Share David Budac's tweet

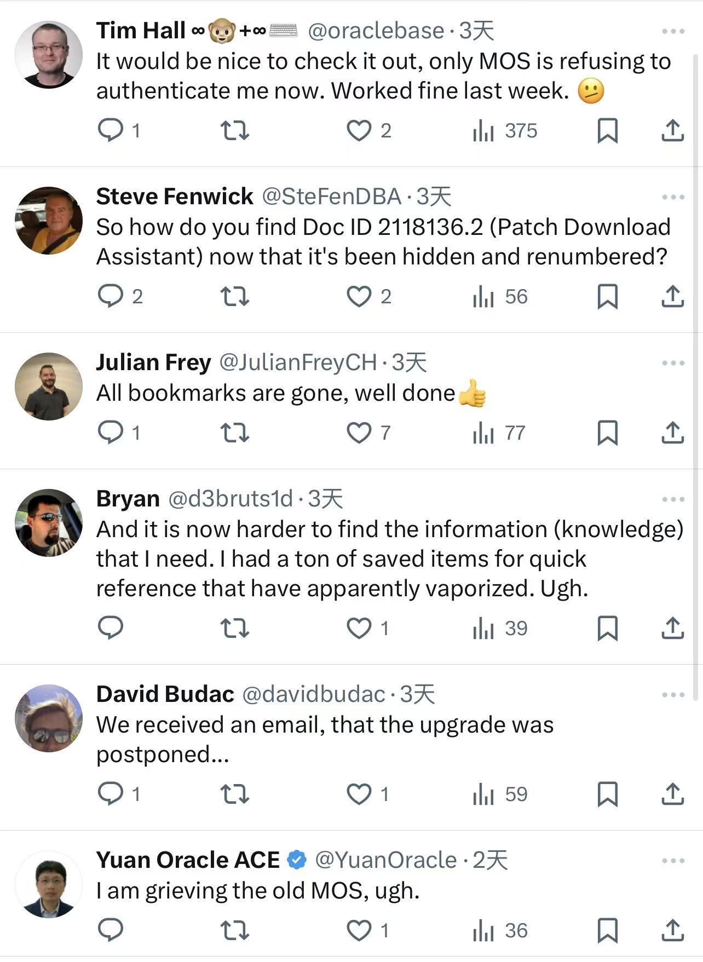point(672,794)
